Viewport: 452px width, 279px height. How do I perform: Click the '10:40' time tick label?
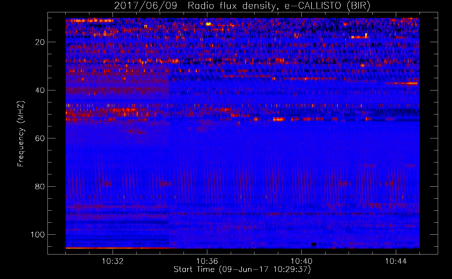pos(301,261)
